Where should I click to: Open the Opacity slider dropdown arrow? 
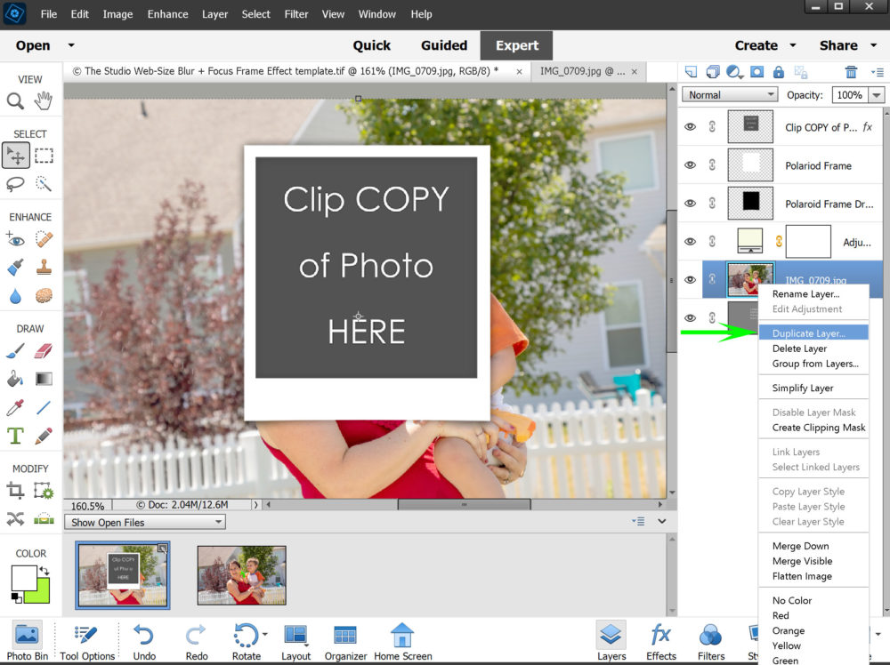click(x=877, y=95)
